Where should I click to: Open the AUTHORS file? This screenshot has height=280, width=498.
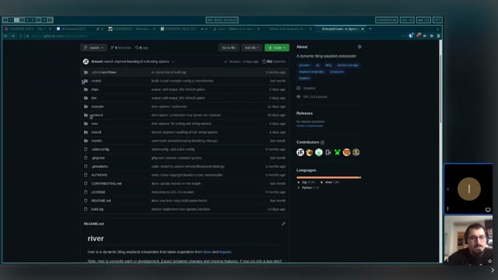point(99,175)
